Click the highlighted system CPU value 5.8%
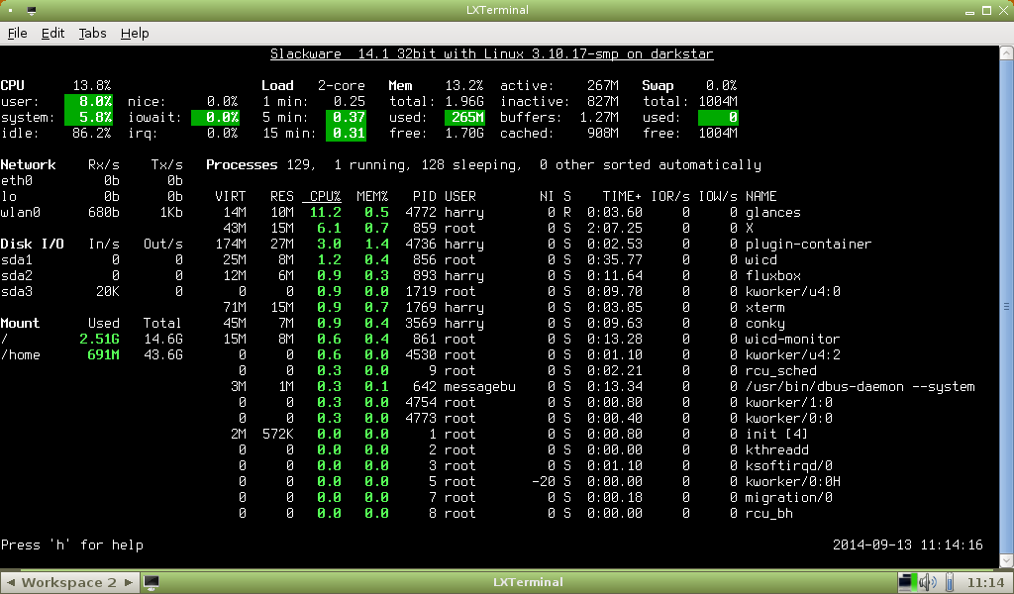The width and height of the screenshot is (1014, 594). tap(88, 118)
